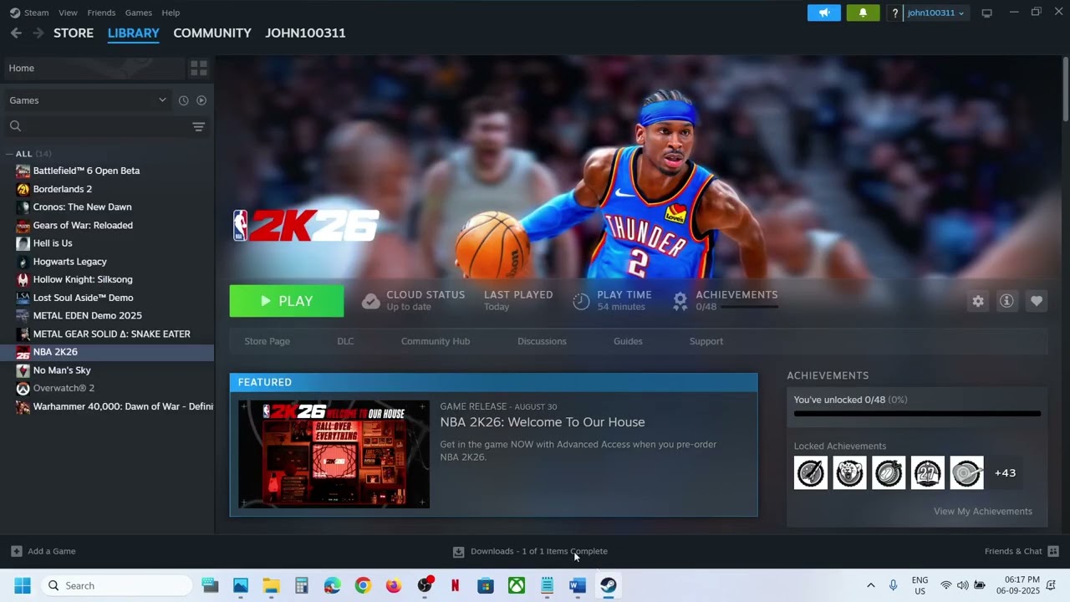Viewport: 1070px width, 602px height.
Task: Open the Friends menu
Action: tap(101, 13)
